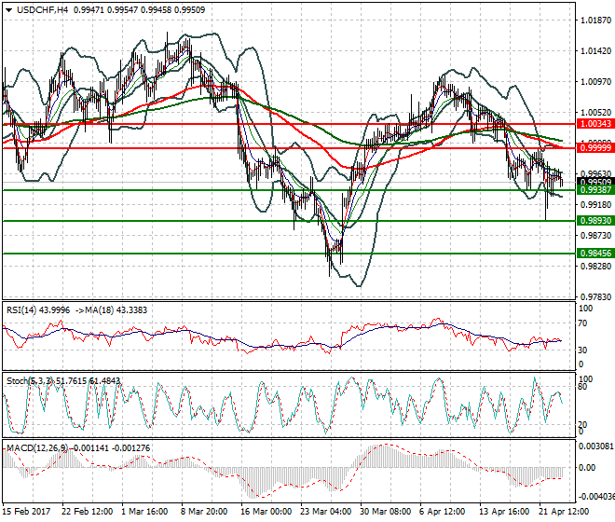This screenshot has width=615, height=522.
Task: Click red resistance level label 1.00343
Action: (595, 124)
